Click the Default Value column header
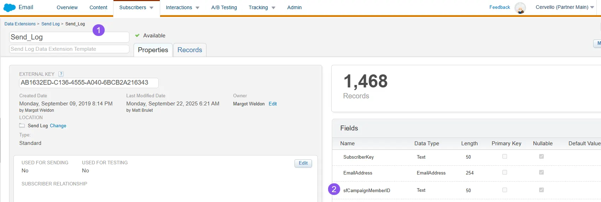Screen dimensions: 601x202 pyautogui.click(x=584, y=143)
